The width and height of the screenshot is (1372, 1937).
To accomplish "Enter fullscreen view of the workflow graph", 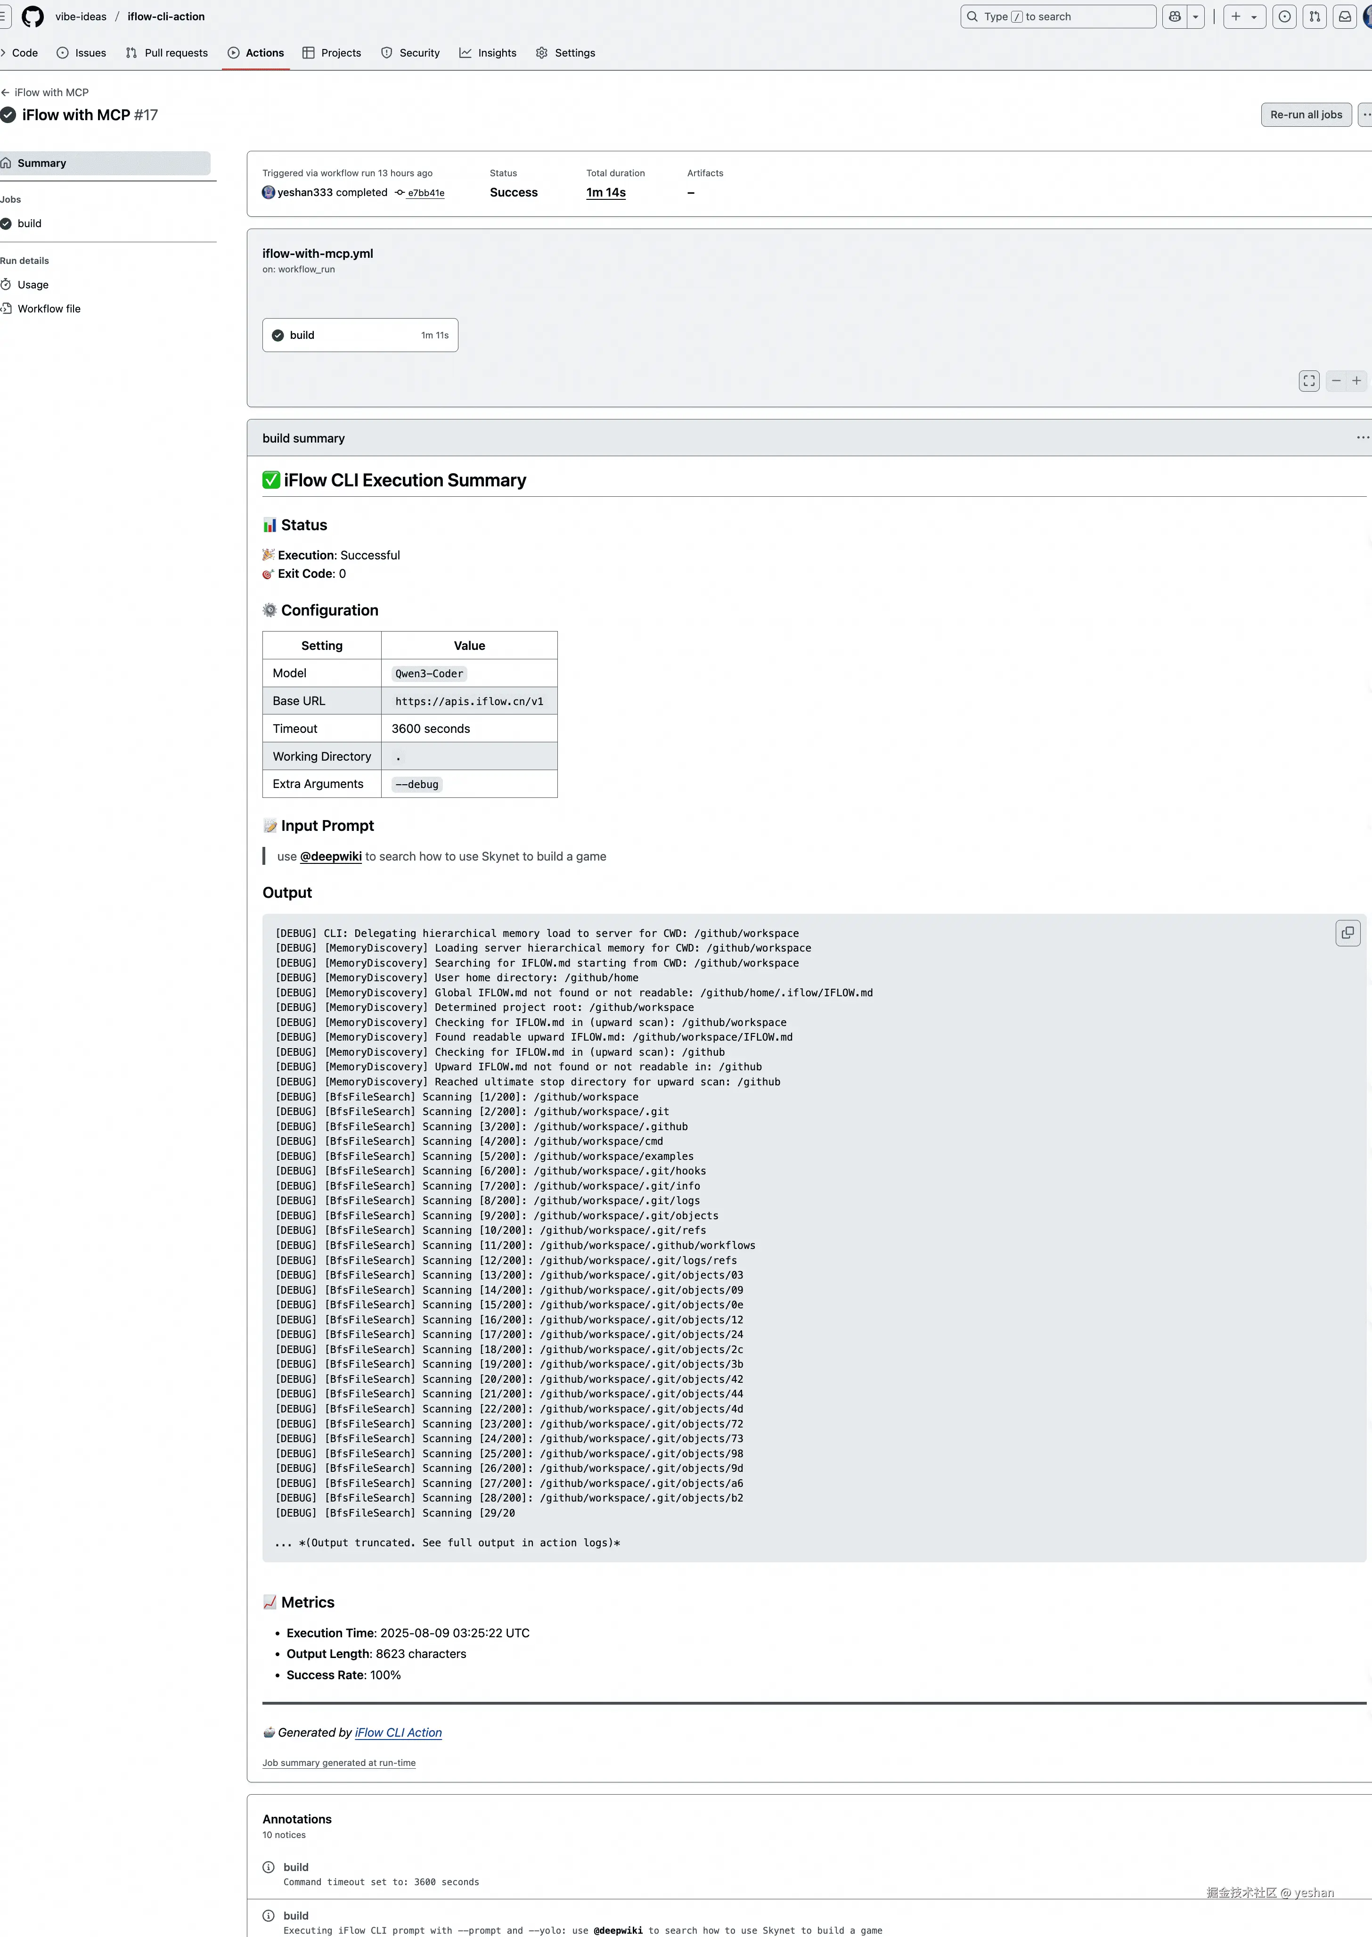I will 1309,381.
